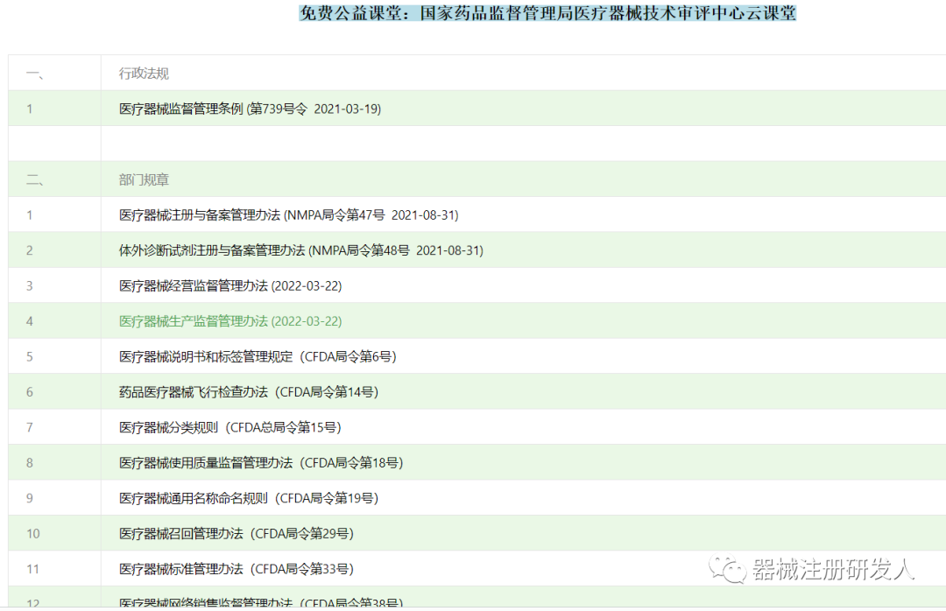Open 医疗器械注册与备案管理办法 (NMPA局令第47号)
Viewport: 946px width, 611px height.
pyautogui.click(x=289, y=214)
